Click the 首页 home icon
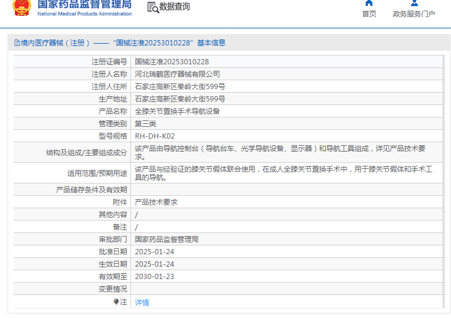Screen dimensions: 451x318 (369, 3)
